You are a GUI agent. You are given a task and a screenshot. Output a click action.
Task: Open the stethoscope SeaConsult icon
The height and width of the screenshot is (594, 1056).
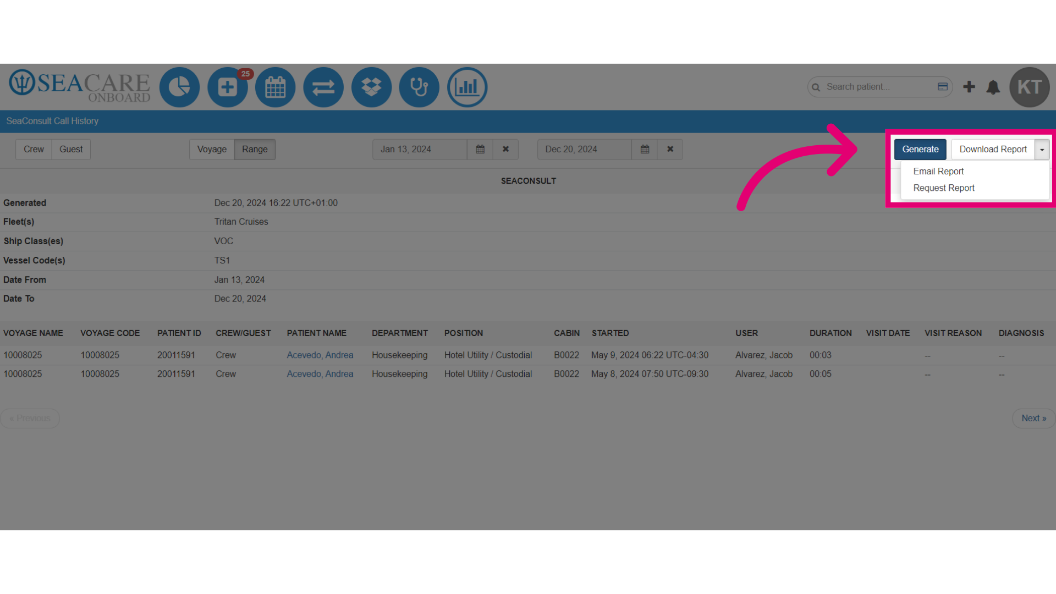tap(419, 87)
